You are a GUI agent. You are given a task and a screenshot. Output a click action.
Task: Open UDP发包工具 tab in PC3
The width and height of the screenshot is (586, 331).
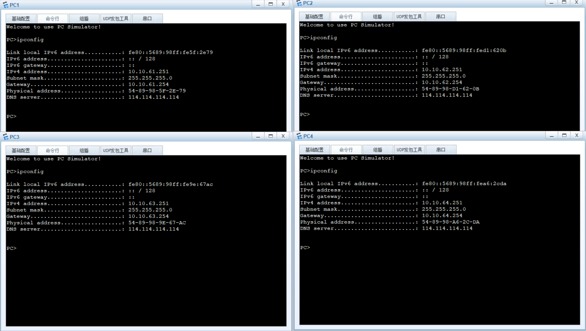[116, 150]
